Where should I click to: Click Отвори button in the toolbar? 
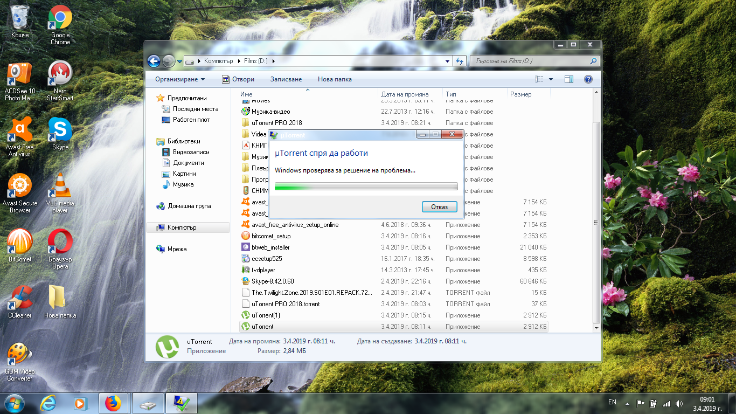238,79
